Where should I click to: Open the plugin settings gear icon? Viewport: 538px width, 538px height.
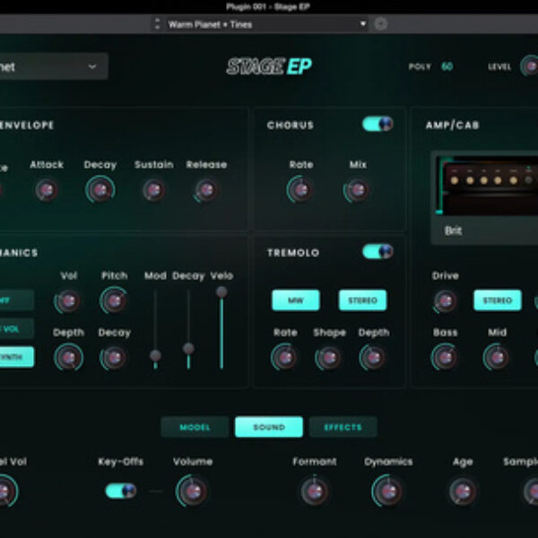(x=380, y=24)
